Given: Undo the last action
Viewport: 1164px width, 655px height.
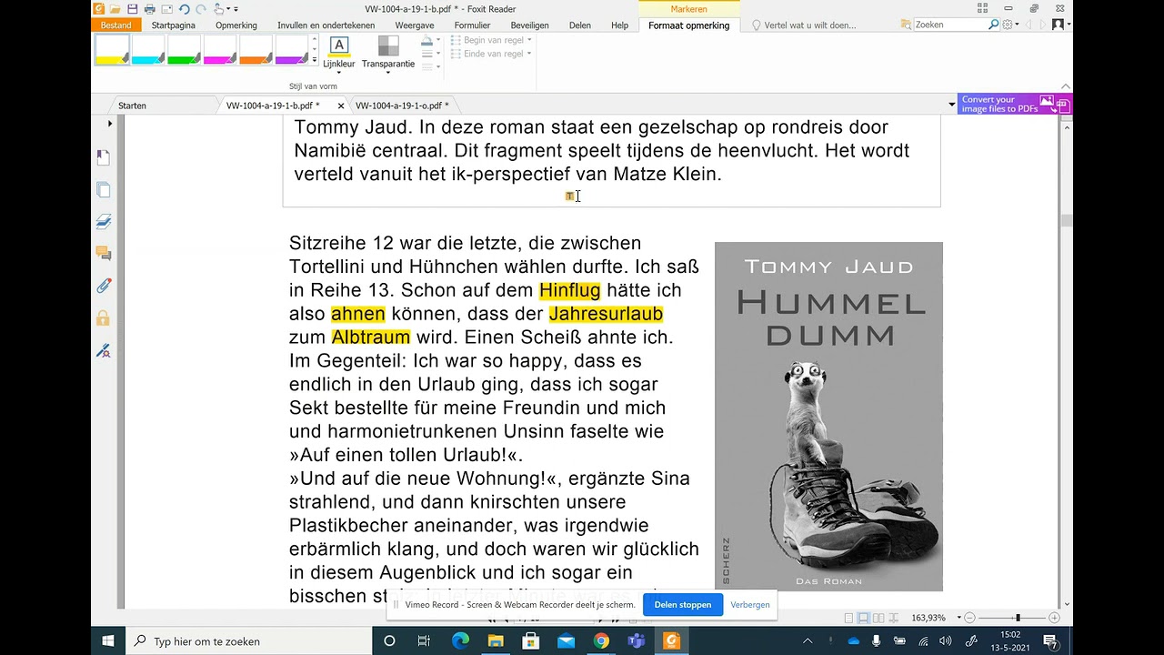Looking at the screenshot, I should click(185, 9).
